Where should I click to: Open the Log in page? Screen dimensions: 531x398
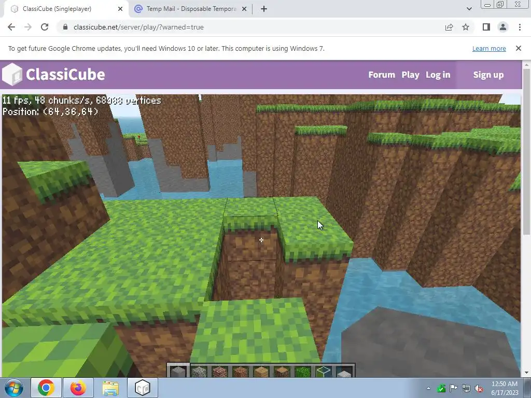coord(438,75)
